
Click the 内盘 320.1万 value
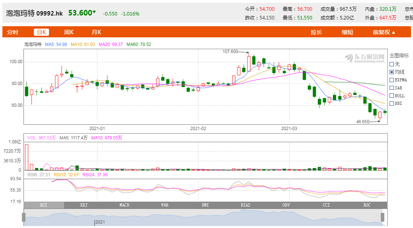click(x=388, y=9)
